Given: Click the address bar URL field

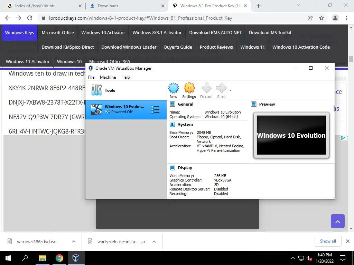Looking at the screenshot, I should pos(140,18).
